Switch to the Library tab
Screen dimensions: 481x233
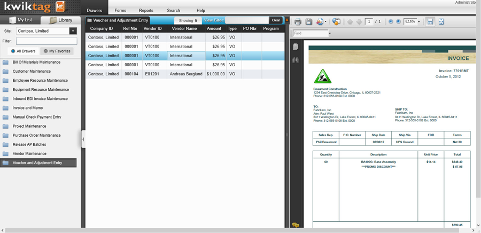coord(61,20)
